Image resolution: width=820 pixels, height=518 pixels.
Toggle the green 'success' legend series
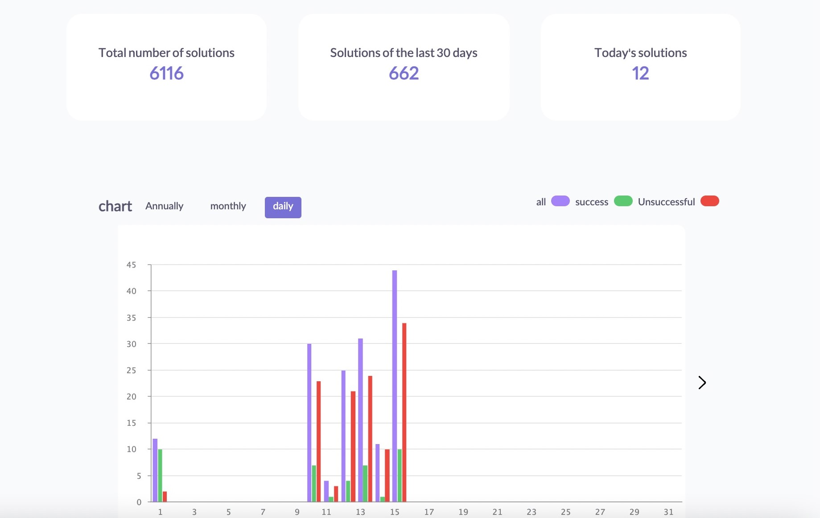click(623, 201)
